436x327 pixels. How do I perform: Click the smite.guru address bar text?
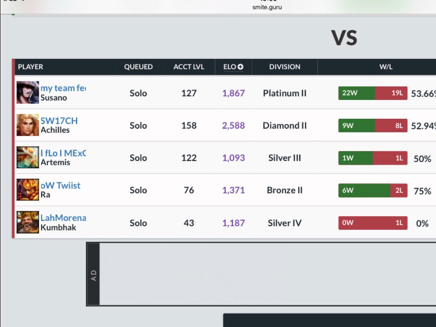click(267, 7)
